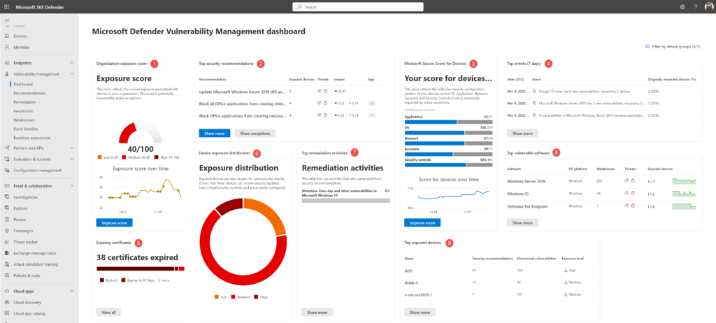Collapse the Email & collaboration chevron
The image size is (716, 323).
(x=72, y=186)
